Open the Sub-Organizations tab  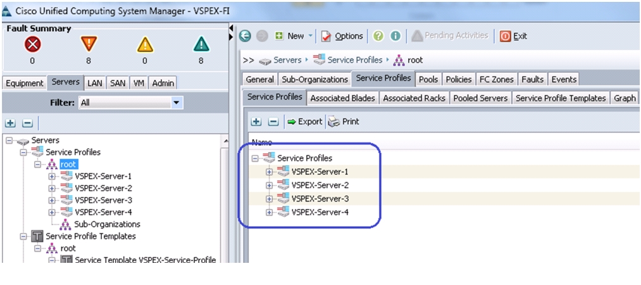(314, 79)
